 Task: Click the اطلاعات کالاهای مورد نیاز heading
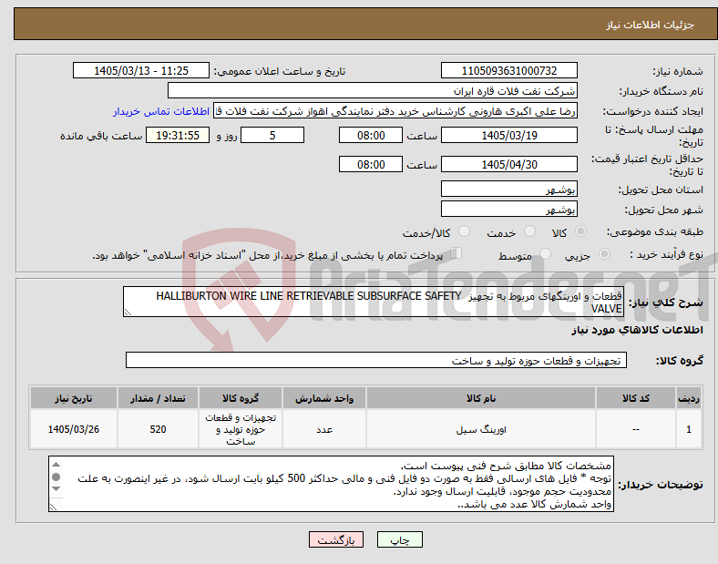pyautogui.click(x=637, y=330)
